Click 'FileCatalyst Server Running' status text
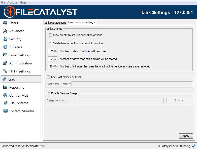The image size is (197, 149). pos(173,146)
